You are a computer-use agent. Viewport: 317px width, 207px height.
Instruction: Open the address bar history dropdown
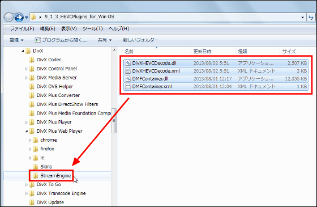[302, 18]
